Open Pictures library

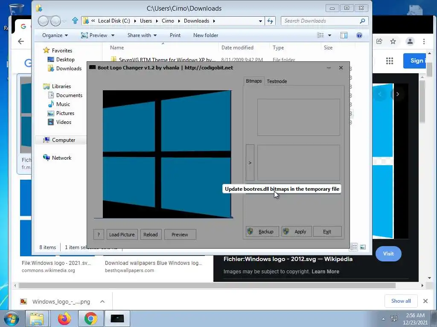pyautogui.click(x=65, y=113)
